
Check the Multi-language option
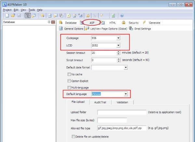(x=69, y=88)
